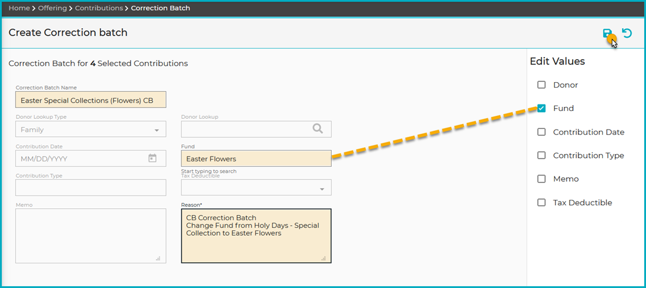The height and width of the screenshot is (288, 646).
Task: Click the Fund field showing Easter Flowers
Action: click(x=256, y=159)
